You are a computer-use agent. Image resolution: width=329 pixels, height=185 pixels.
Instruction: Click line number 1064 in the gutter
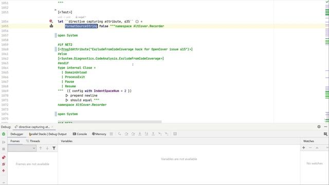point(5,68)
